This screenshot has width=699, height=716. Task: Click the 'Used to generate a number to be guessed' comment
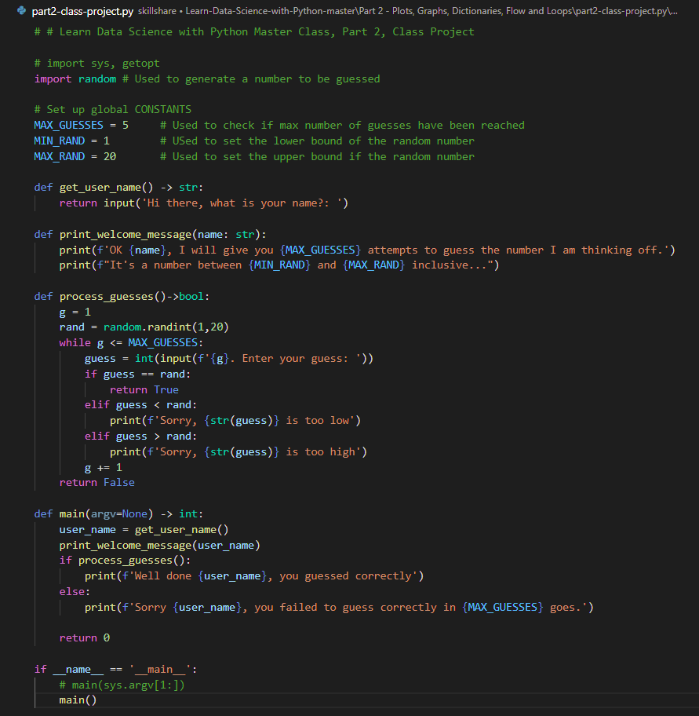pyautogui.click(x=251, y=79)
